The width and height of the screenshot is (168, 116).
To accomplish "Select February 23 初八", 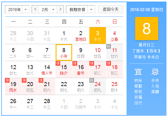I will (x=81, y=86).
